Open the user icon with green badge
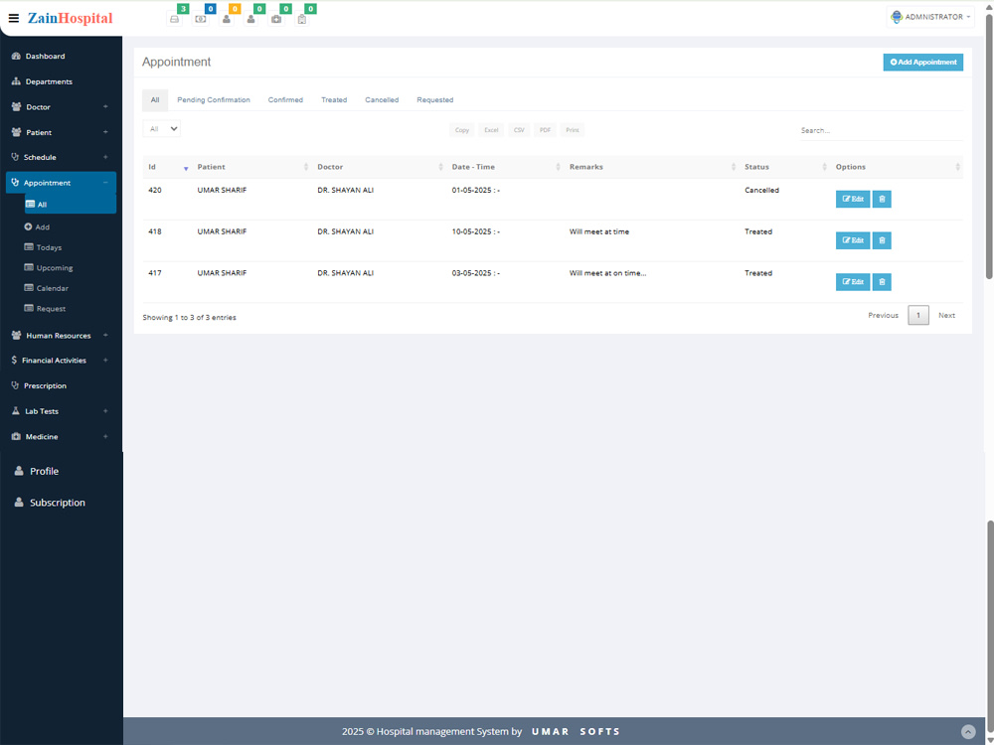 coord(251,20)
